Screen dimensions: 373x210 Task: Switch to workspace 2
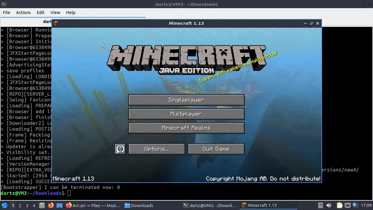[20, 205]
